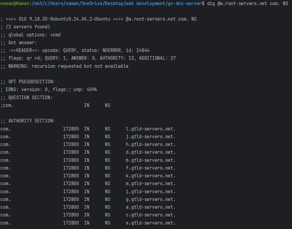Click c.gtld-servers.net. nameserver
The image size is (292, 229).
point(151,215)
